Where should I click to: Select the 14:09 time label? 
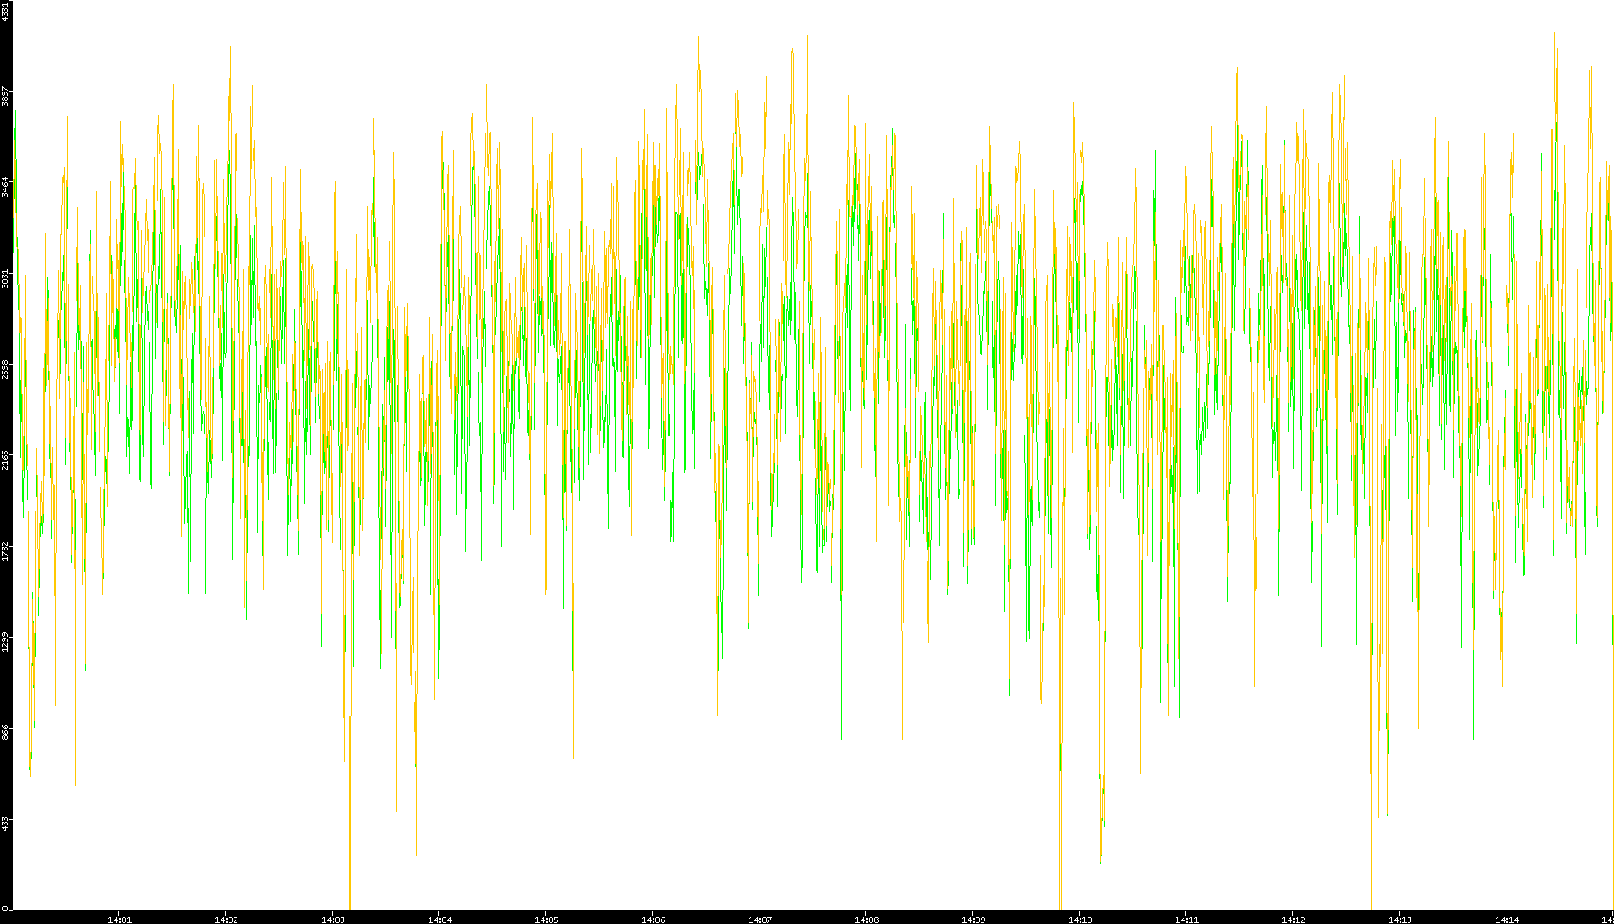click(973, 920)
